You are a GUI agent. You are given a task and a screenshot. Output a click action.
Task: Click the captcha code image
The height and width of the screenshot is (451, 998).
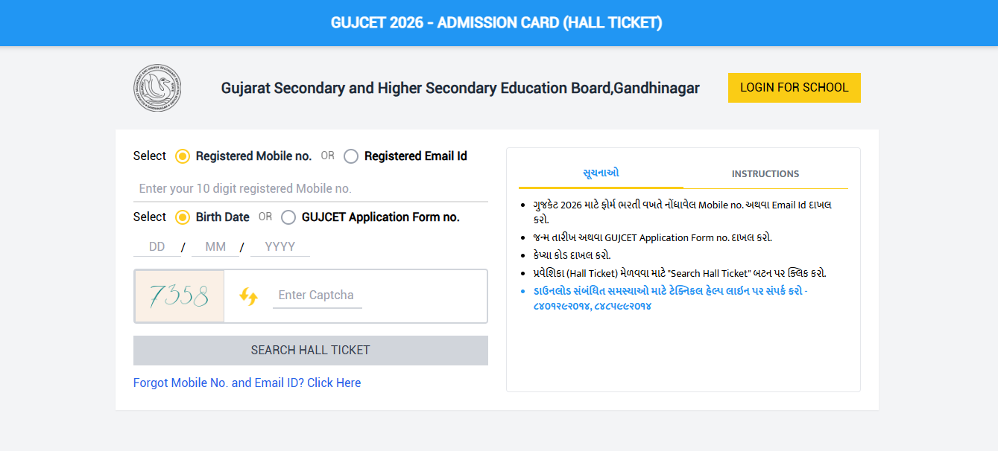tap(179, 295)
